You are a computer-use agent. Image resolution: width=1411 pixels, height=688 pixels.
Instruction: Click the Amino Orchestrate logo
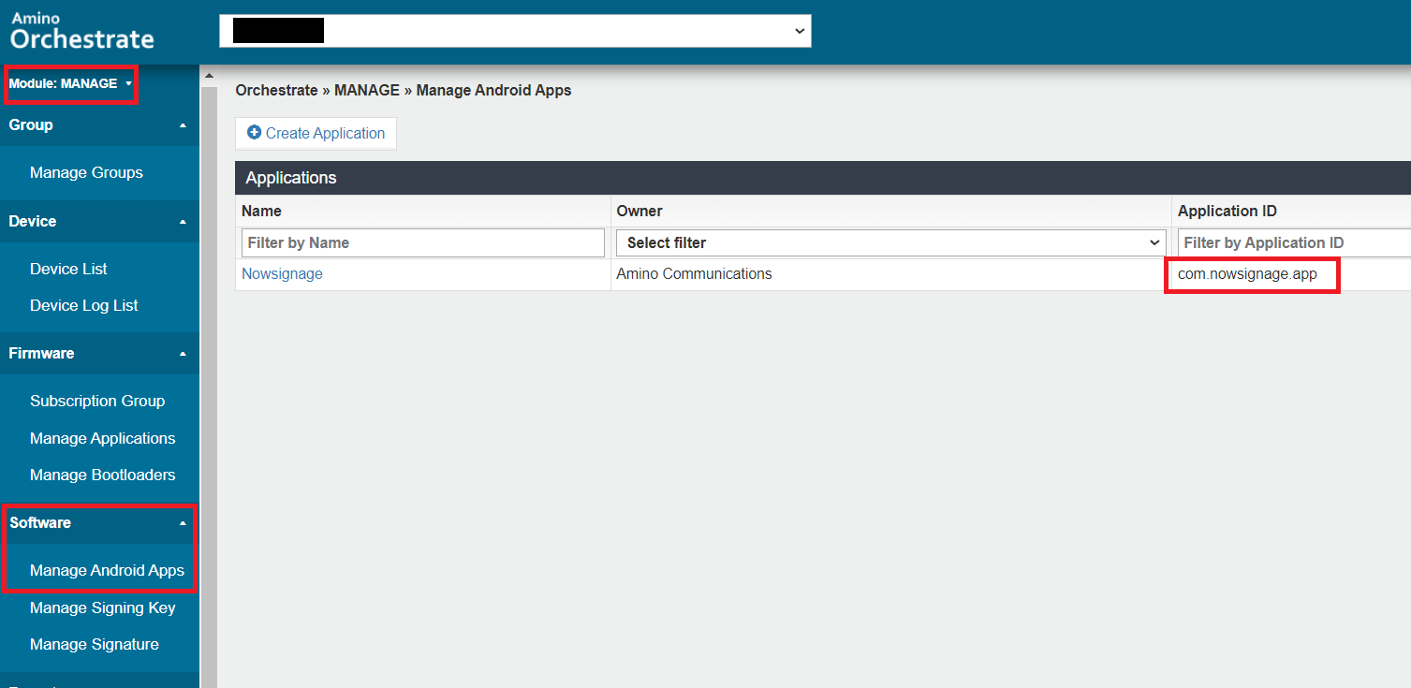click(82, 31)
